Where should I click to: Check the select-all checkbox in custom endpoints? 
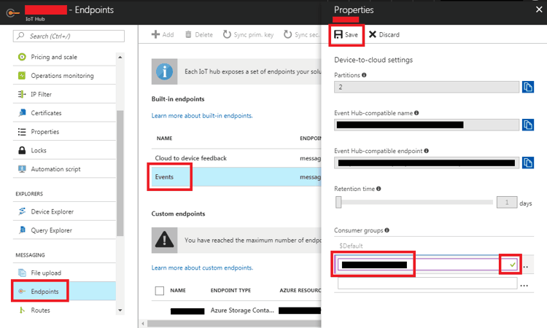160,290
